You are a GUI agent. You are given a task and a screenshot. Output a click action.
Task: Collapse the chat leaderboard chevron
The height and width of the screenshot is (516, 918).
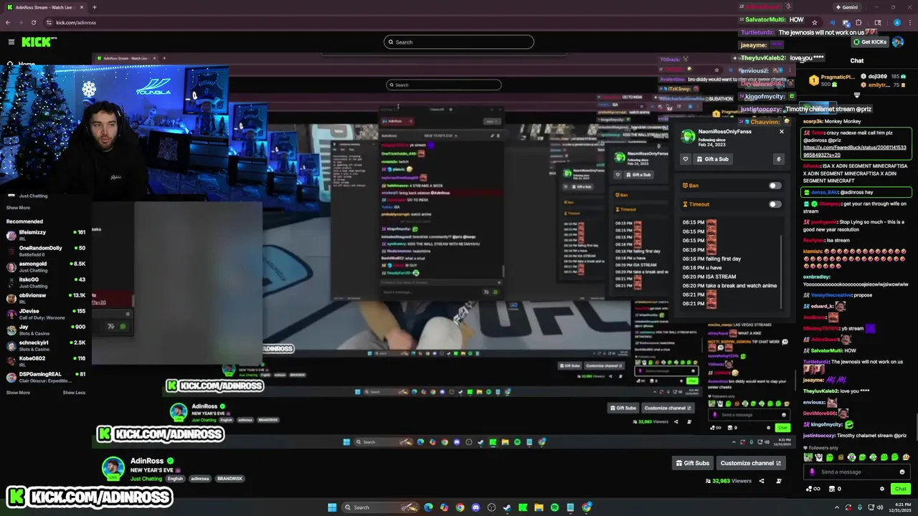pyautogui.click(x=857, y=95)
